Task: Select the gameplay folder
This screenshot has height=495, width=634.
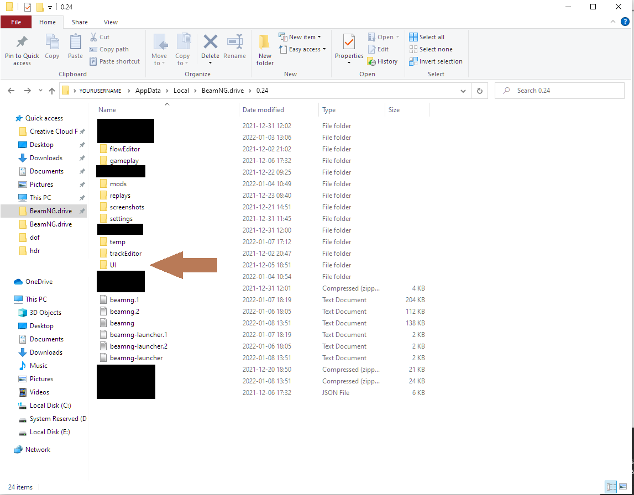Action: tap(124, 161)
